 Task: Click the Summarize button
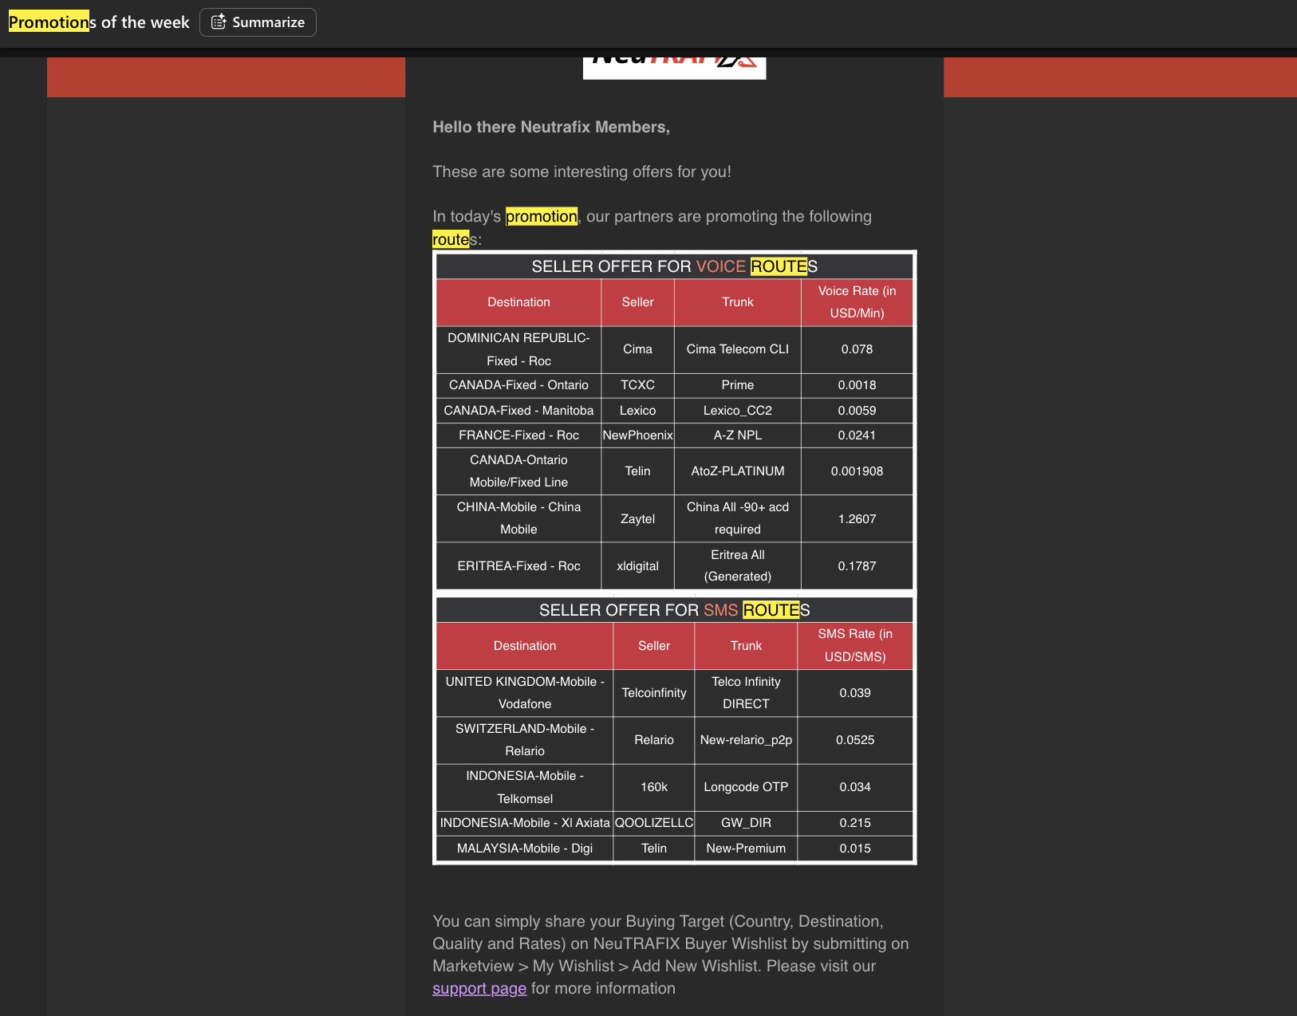(258, 22)
